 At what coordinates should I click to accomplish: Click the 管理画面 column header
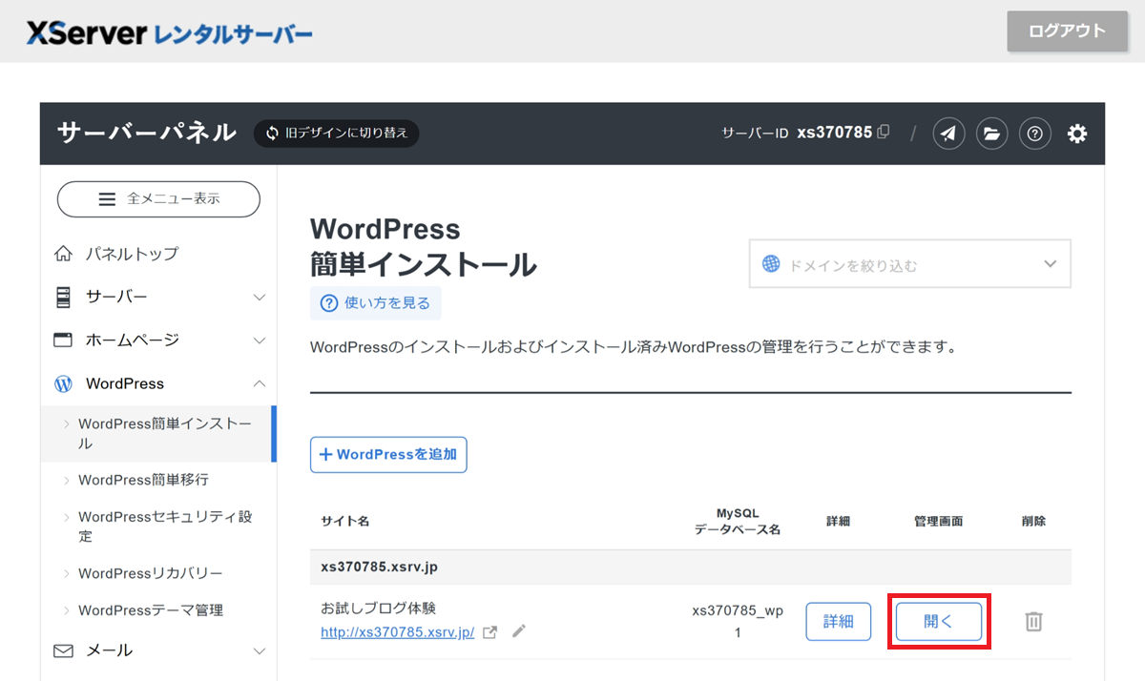pos(939,522)
